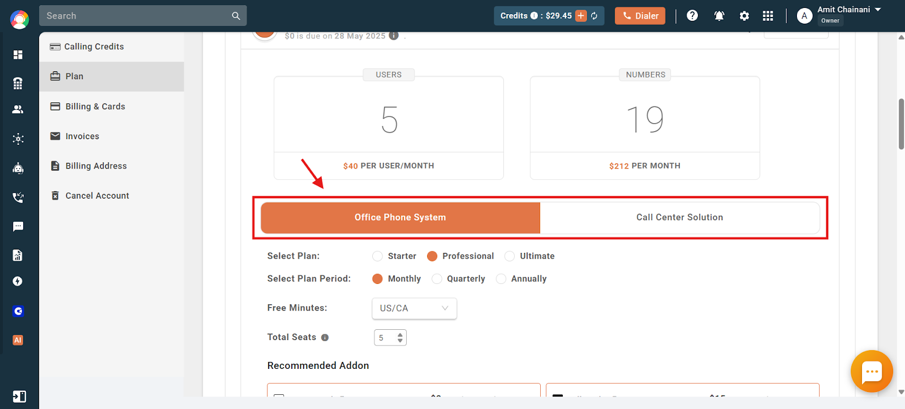Open the reports document icon in left rail
Screen dimensions: 905x409
pyautogui.click(x=18, y=255)
